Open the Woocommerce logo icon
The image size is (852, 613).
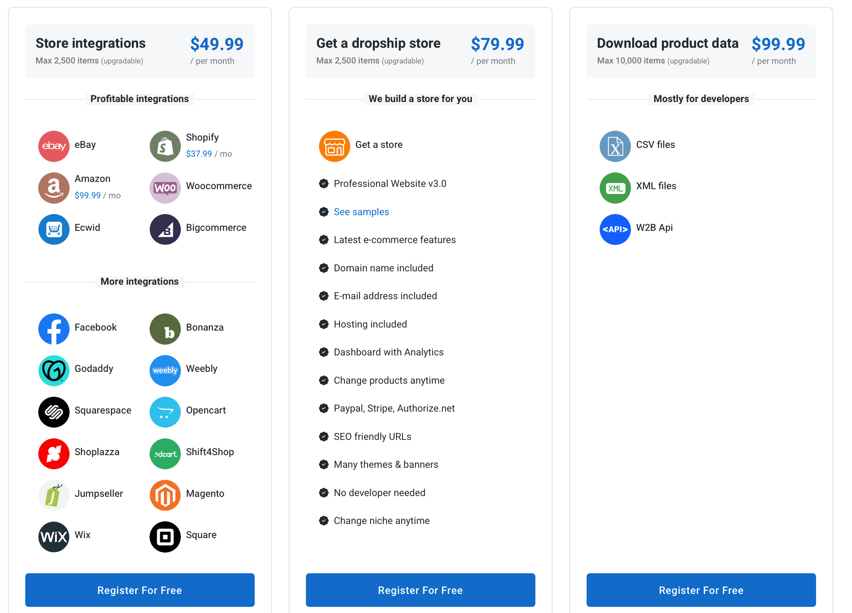[x=165, y=188]
